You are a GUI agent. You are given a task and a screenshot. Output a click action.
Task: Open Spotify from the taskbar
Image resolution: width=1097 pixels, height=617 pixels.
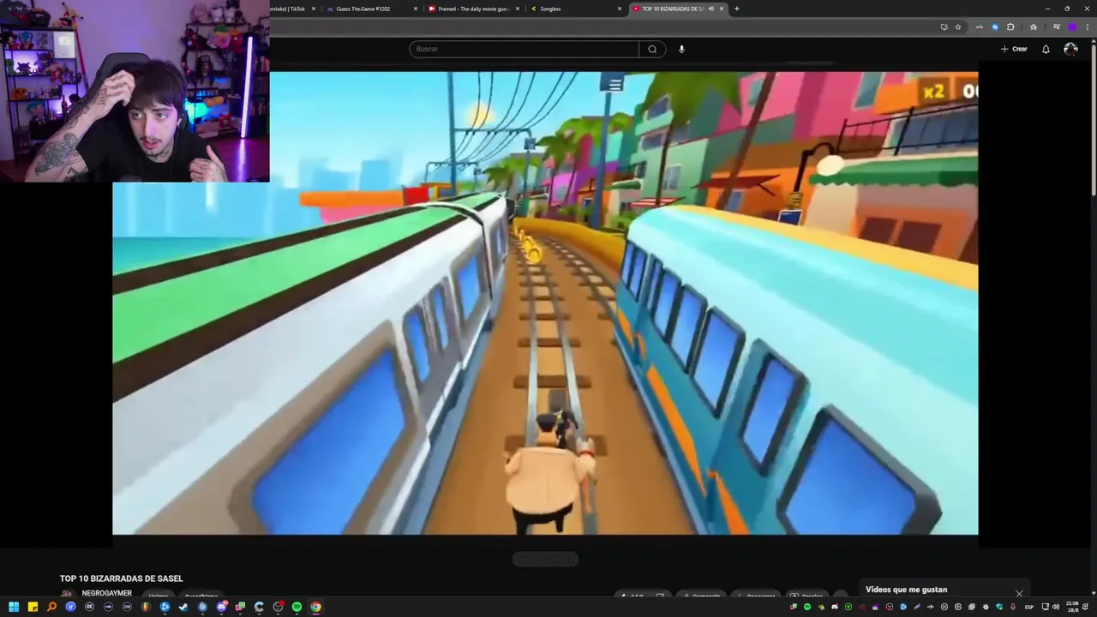(x=297, y=607)
